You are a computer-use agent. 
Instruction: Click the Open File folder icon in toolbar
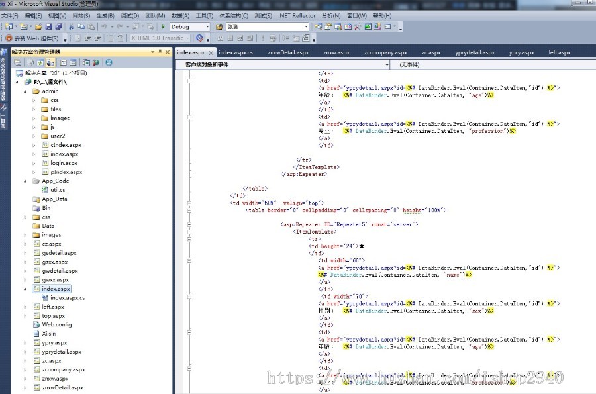click(x=38, y=26)
